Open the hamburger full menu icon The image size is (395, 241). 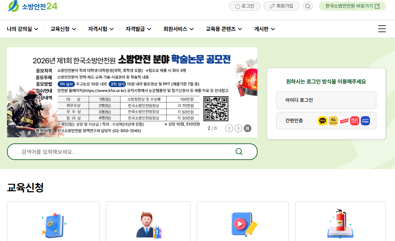[x=382, y=29]
